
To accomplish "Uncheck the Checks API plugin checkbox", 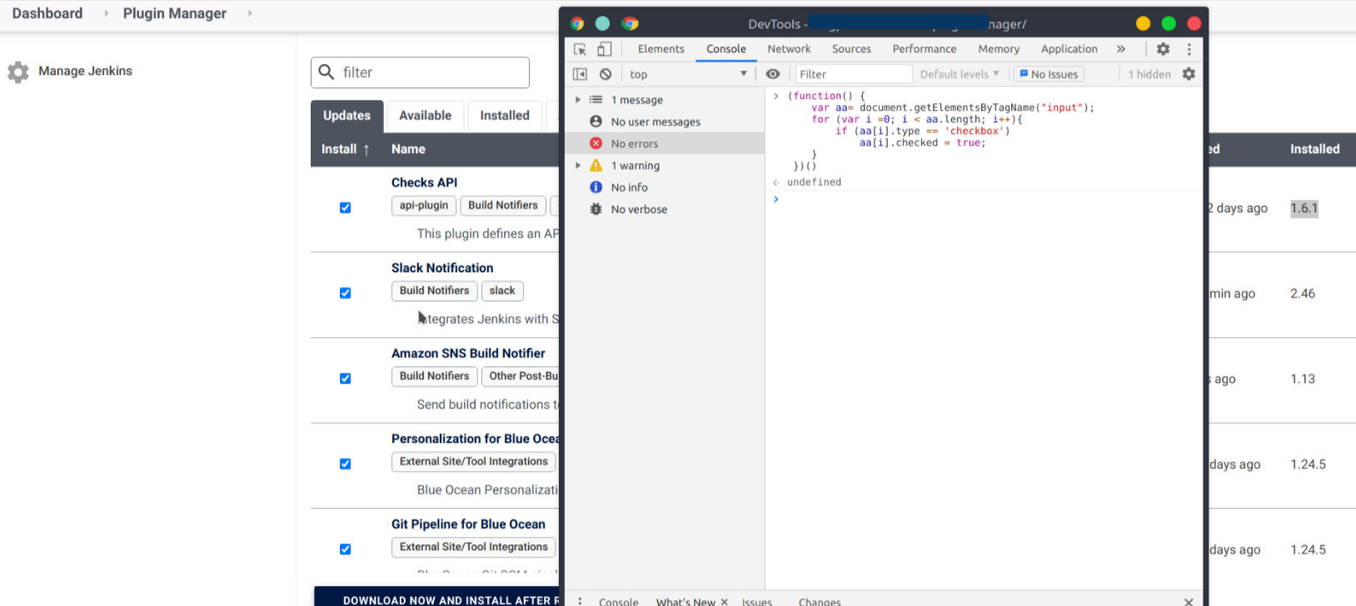I will coord(345,207).
